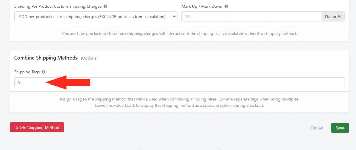Viewport: 356px width, 150px height.
Task: Click info icon beside Blending Per Product label
Action: [x=105, y=6]
